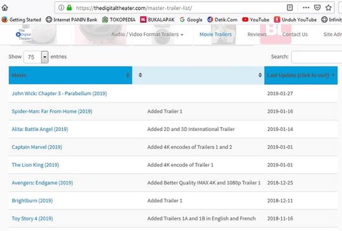This screenshot has height=231, width=342.
Task: Open the Avengers: Endgame (2019) link
Action: tap(42, 183)
